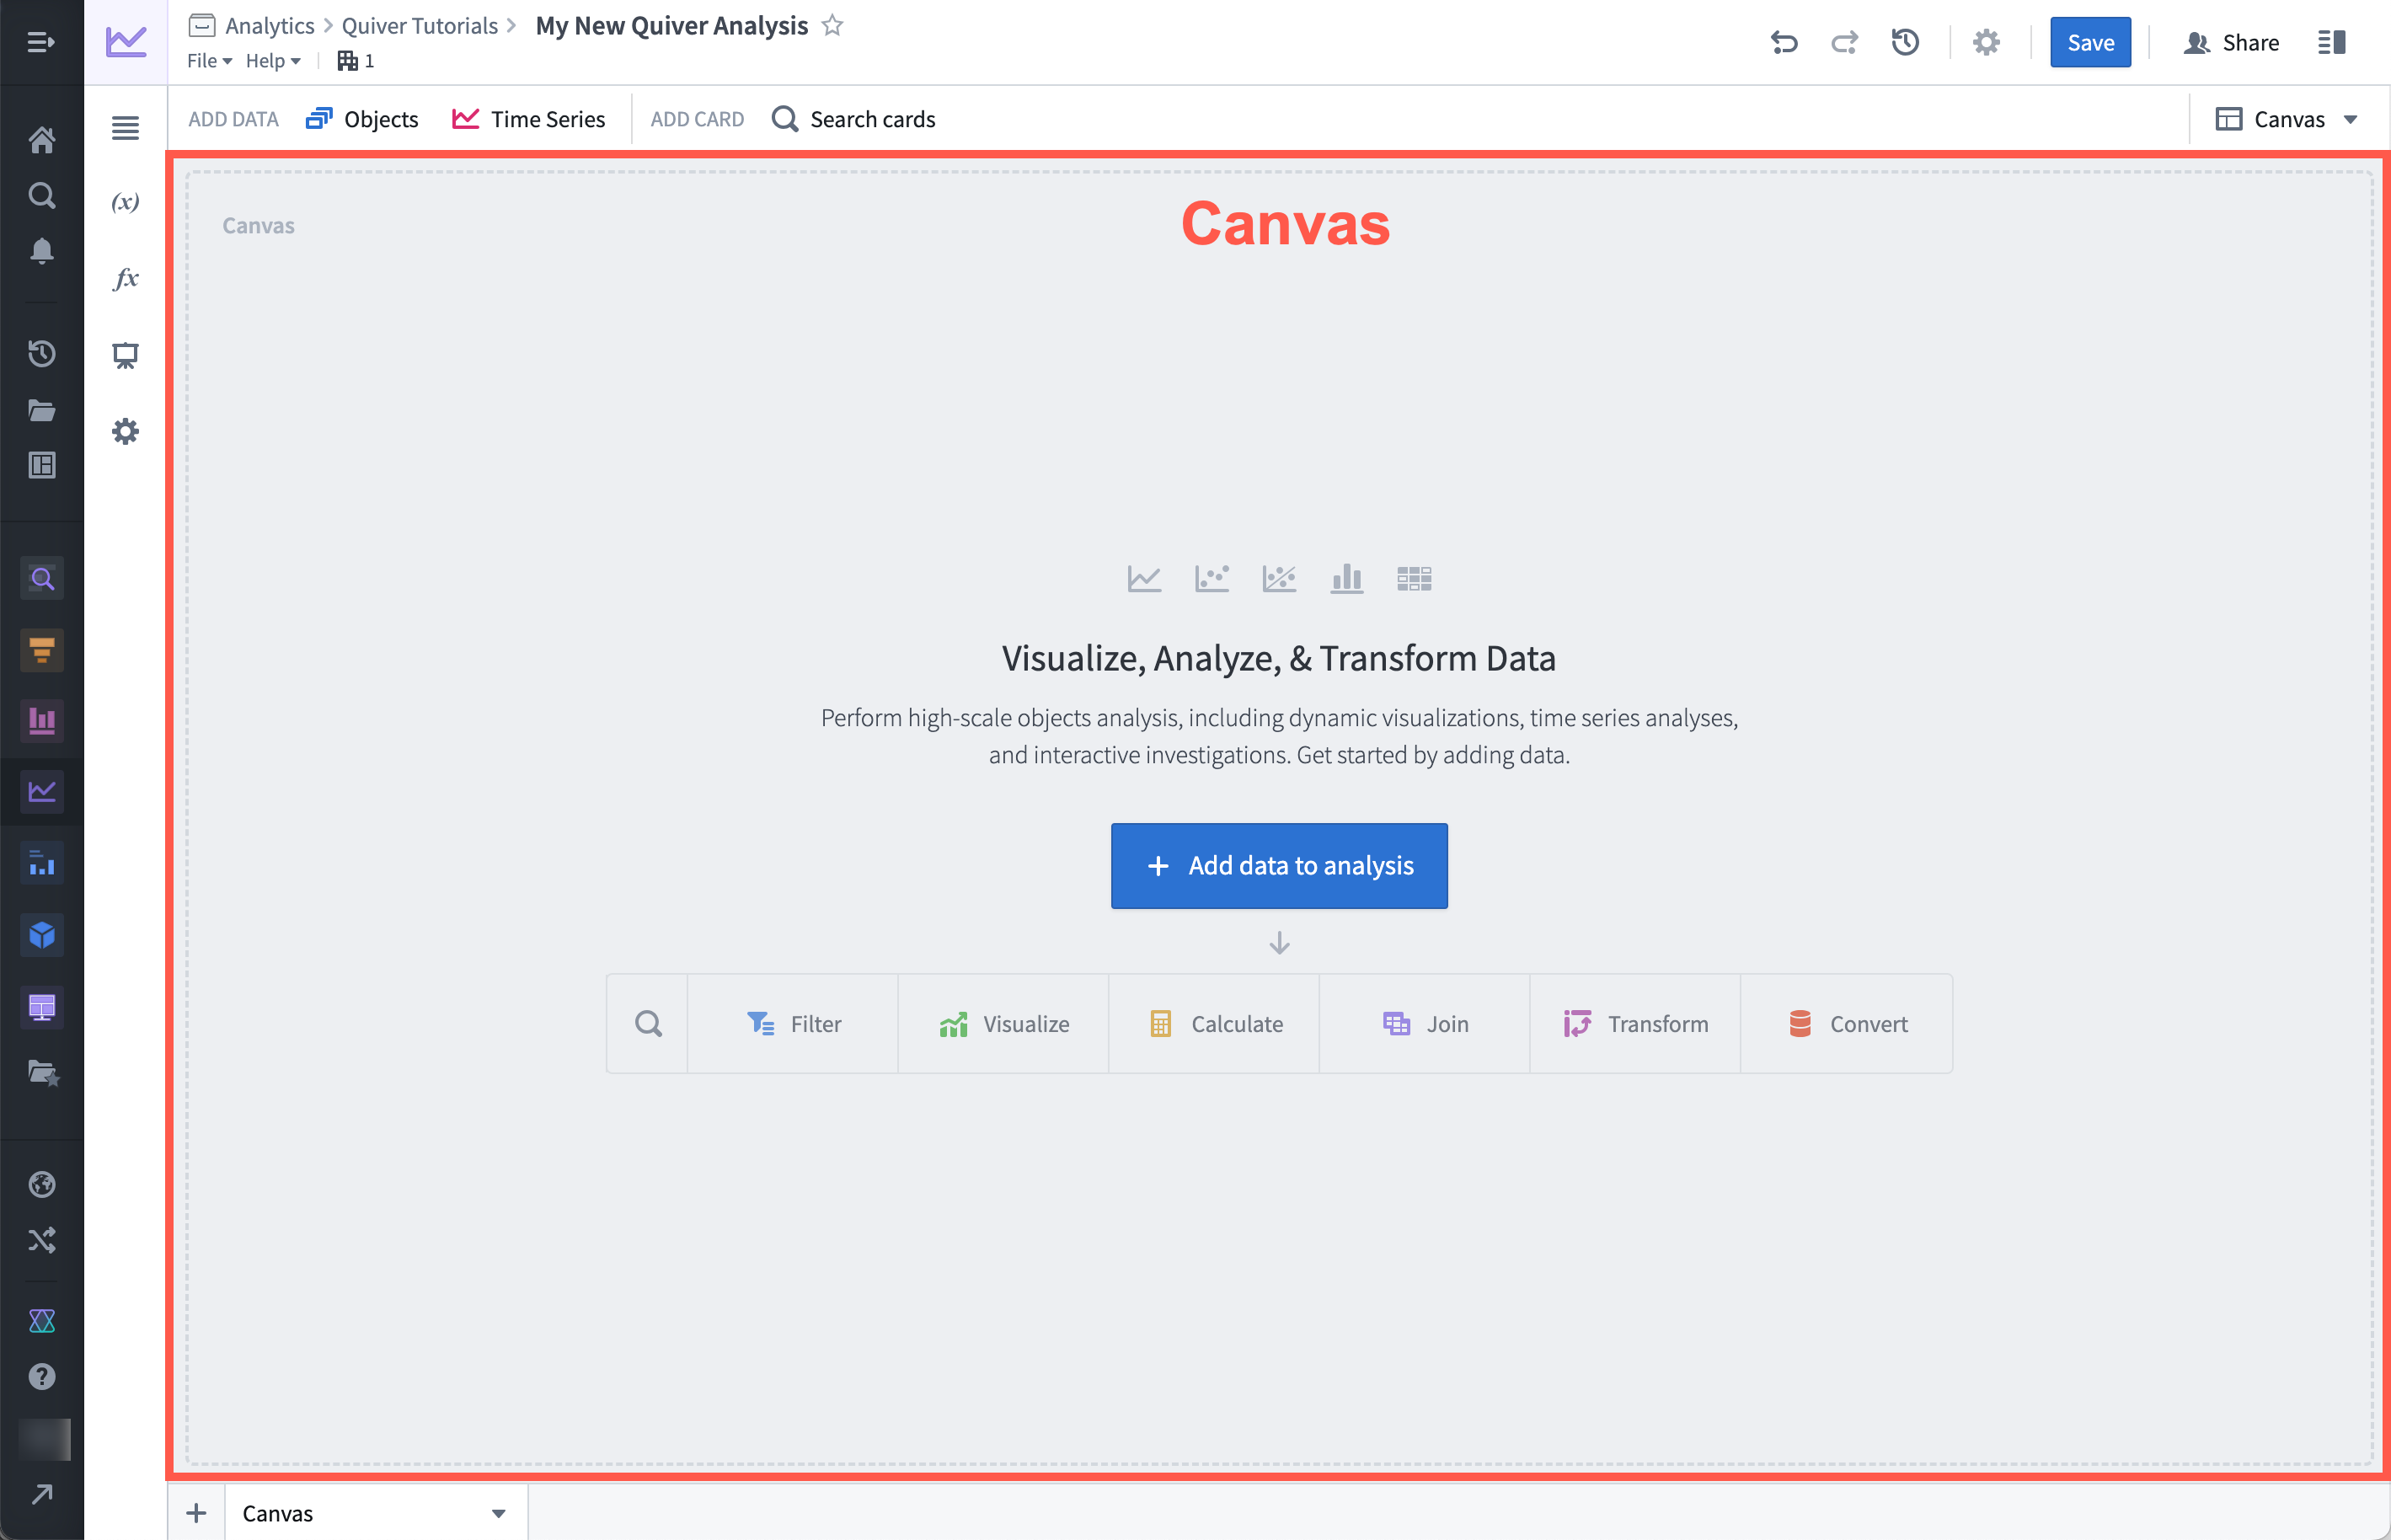This screenshot has height=1540, width=2391.
Task: Undo the last action
Action: tap(1784, 42)
